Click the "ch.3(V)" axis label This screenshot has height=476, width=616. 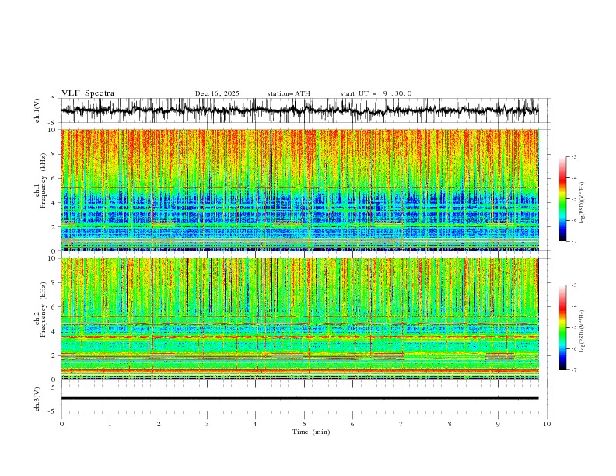pyautogui.click(x=37, y=399)
